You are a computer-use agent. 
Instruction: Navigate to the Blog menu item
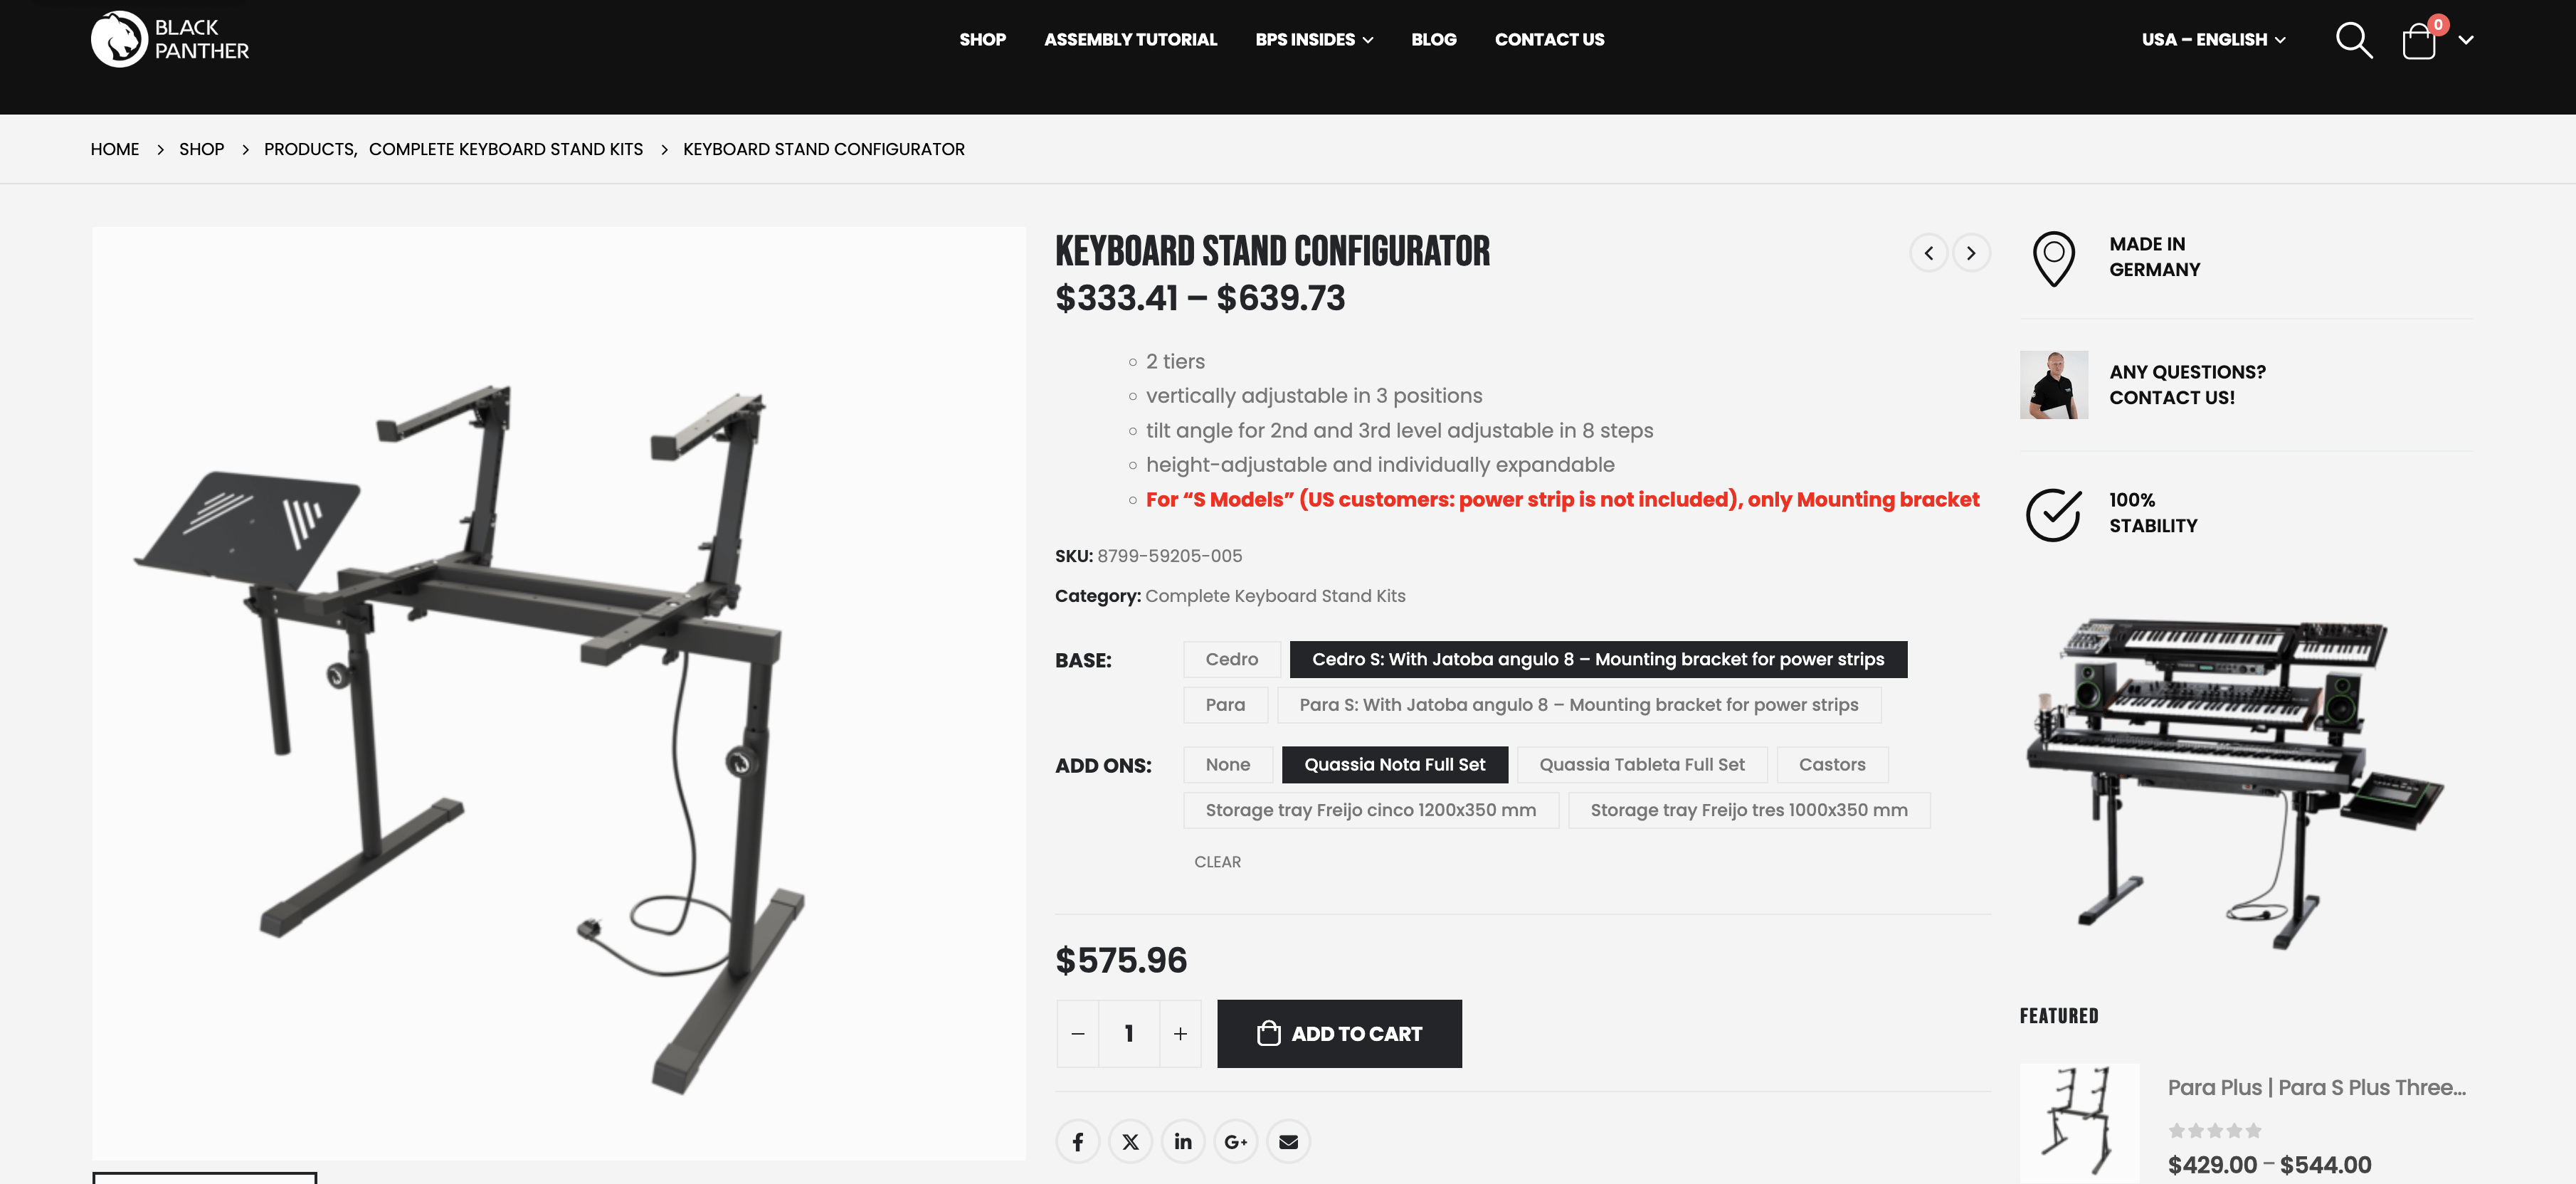(x=1433, y=39)
